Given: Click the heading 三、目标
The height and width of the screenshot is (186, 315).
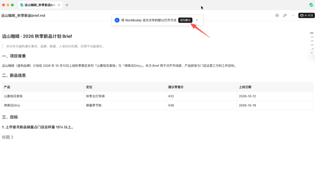Looking at the screenshot, I should coord(10,117).
